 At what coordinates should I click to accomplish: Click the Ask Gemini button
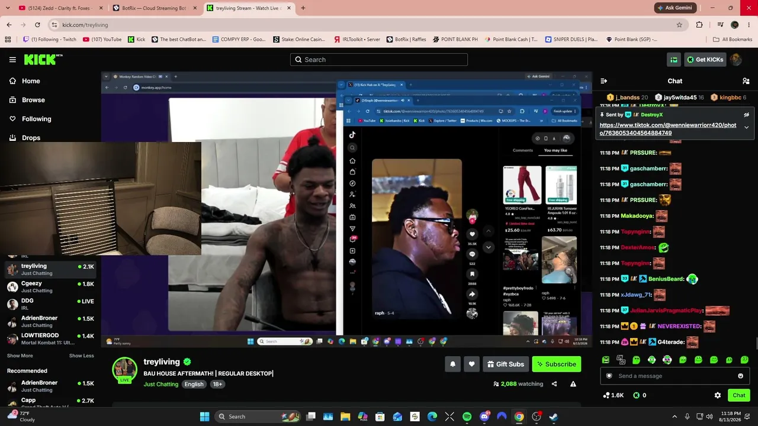[x=675, y=8]
